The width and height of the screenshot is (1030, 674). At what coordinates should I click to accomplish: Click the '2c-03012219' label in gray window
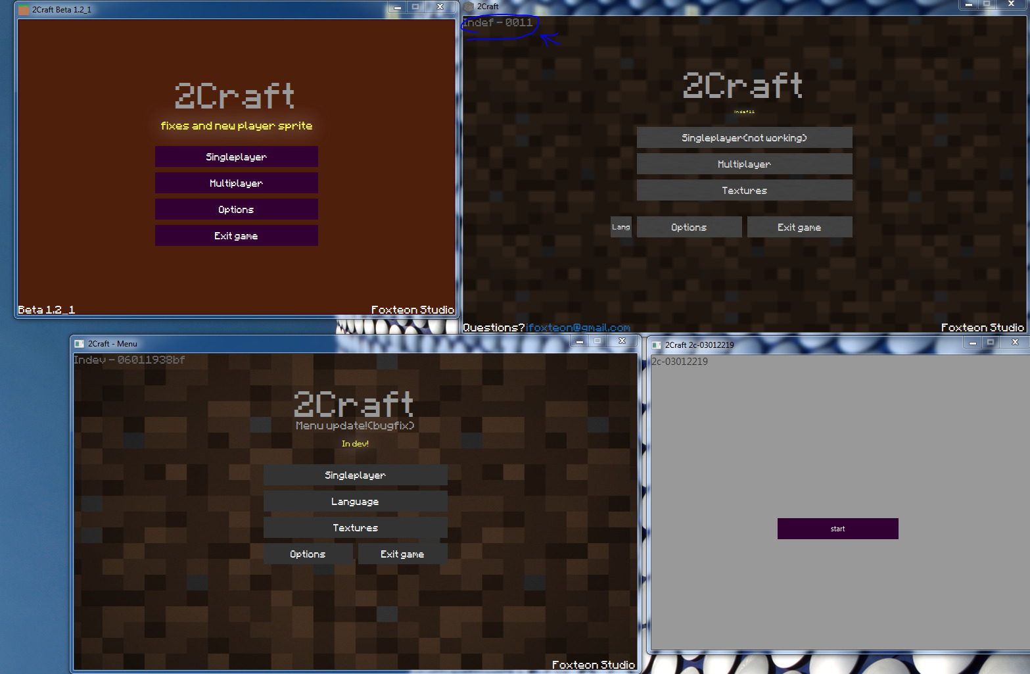point(680,362)
